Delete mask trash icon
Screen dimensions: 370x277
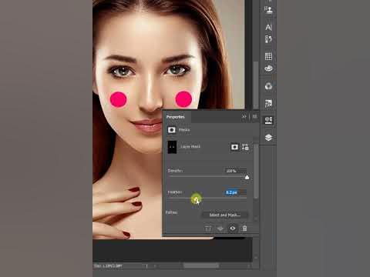coord(244,229)
